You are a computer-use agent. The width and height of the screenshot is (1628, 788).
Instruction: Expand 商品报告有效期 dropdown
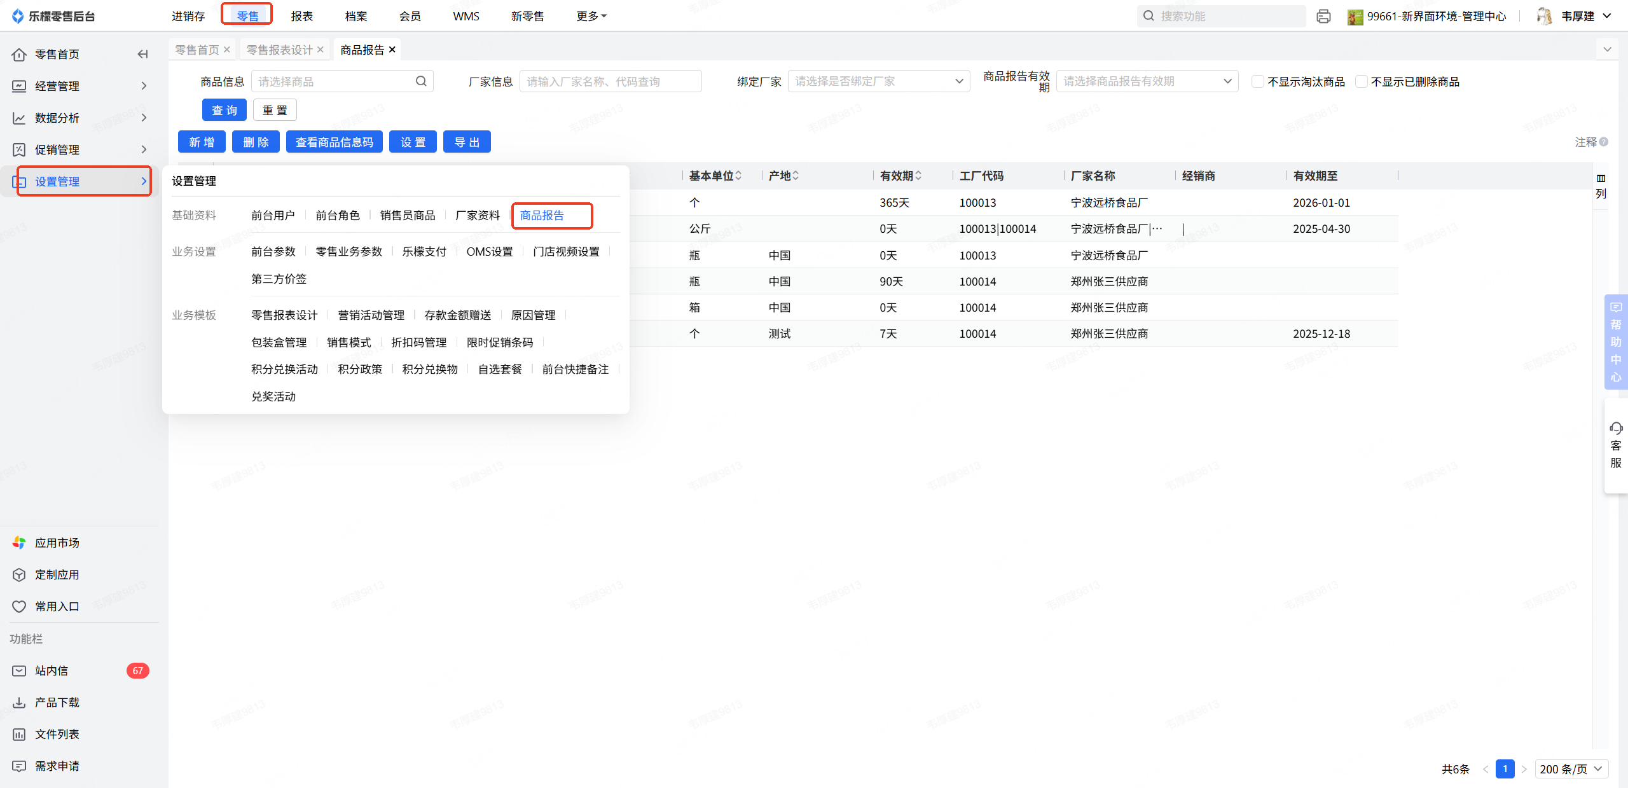point(1147,81)
